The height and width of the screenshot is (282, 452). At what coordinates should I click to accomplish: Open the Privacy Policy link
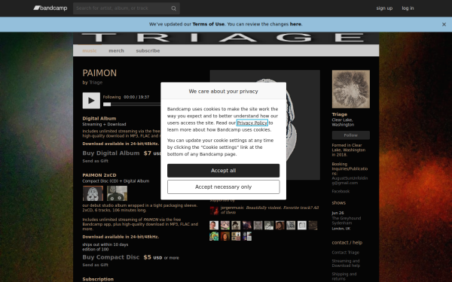[252, 123]
